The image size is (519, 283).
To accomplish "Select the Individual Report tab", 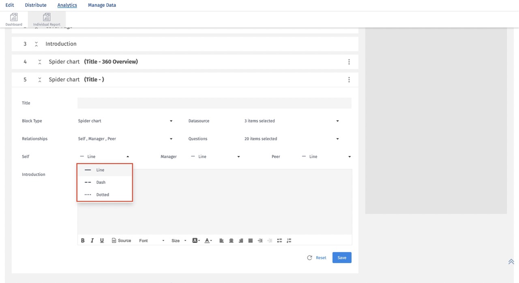I will tap(47, 19).
